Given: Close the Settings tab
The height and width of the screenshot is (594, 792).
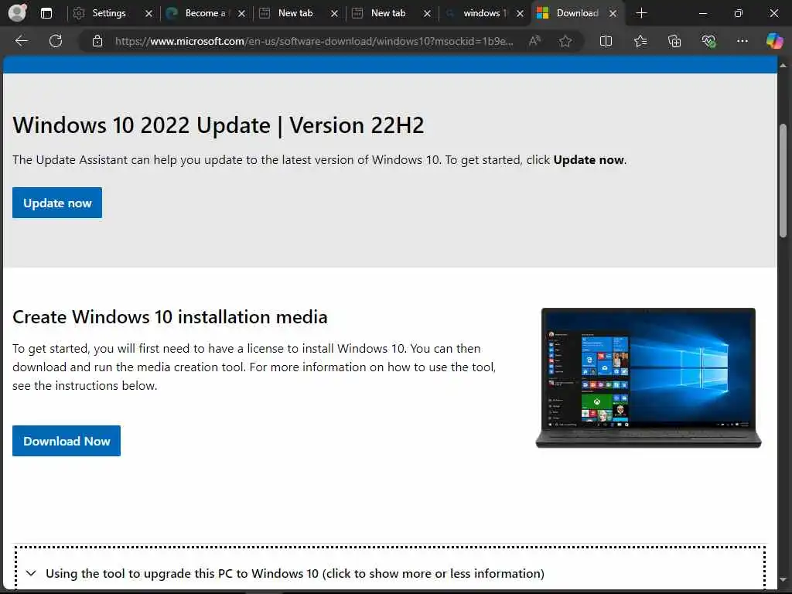Looking at the screenshot, I should click(148, 14).
